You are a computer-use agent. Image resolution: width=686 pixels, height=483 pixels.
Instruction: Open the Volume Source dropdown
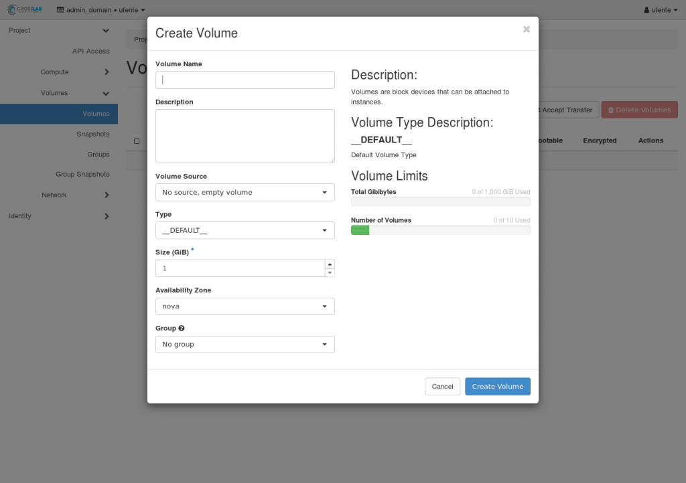tap(245, 193)
